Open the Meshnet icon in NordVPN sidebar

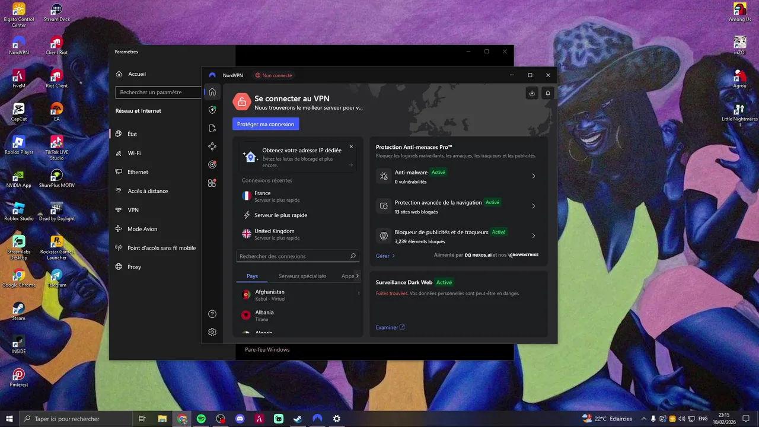coord(212,146)
